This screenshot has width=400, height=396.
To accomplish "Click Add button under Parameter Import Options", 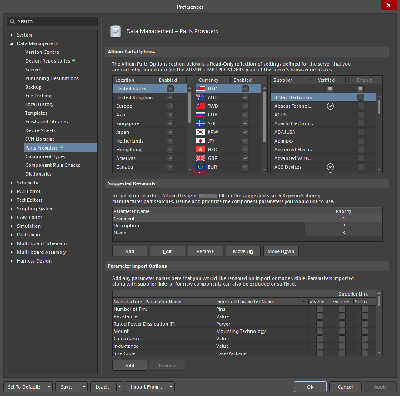I will 130,366.
